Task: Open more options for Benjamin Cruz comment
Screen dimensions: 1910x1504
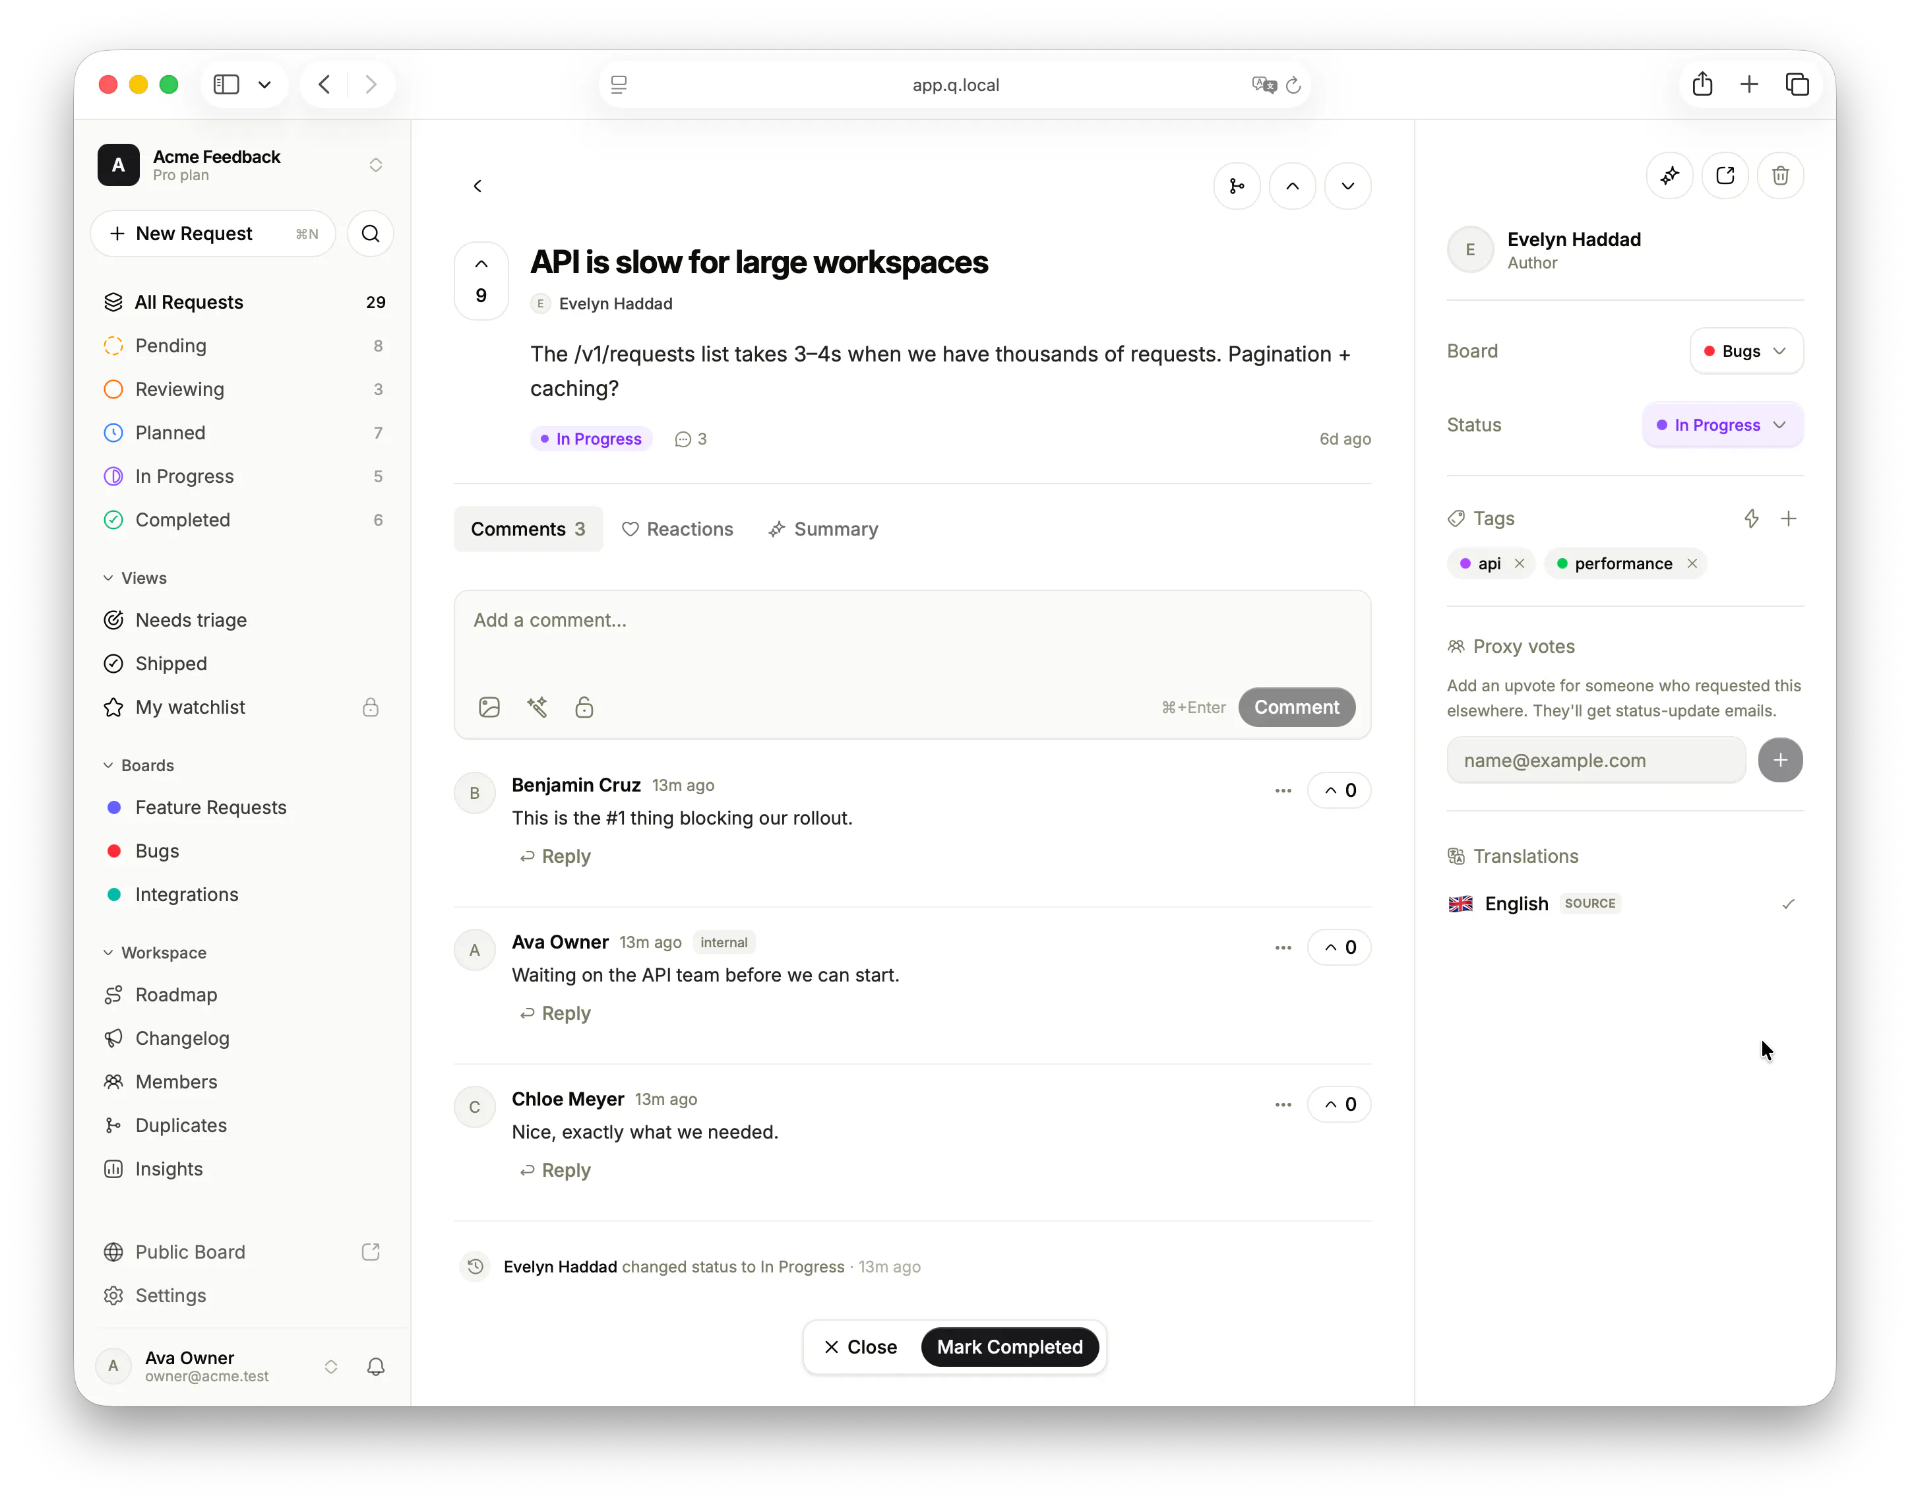Action: 1283,790
